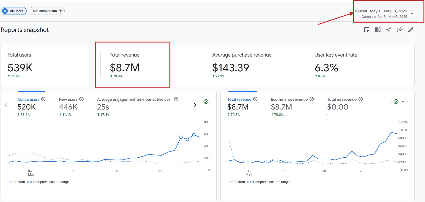The height and width of the screenshot is (202, 425).
Task: Open help icon next to Total revenue tab
Action: (x=255, y=99)
